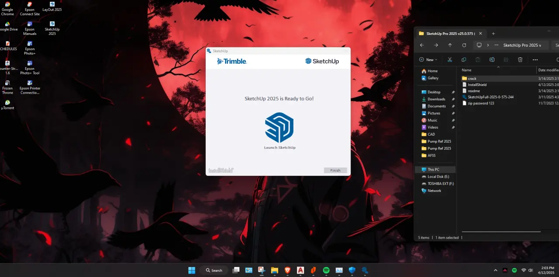This screenshot has width=559, height=277.
Task: Open the LayOut 2025 desktop shortcut
Action: [52, 7]
